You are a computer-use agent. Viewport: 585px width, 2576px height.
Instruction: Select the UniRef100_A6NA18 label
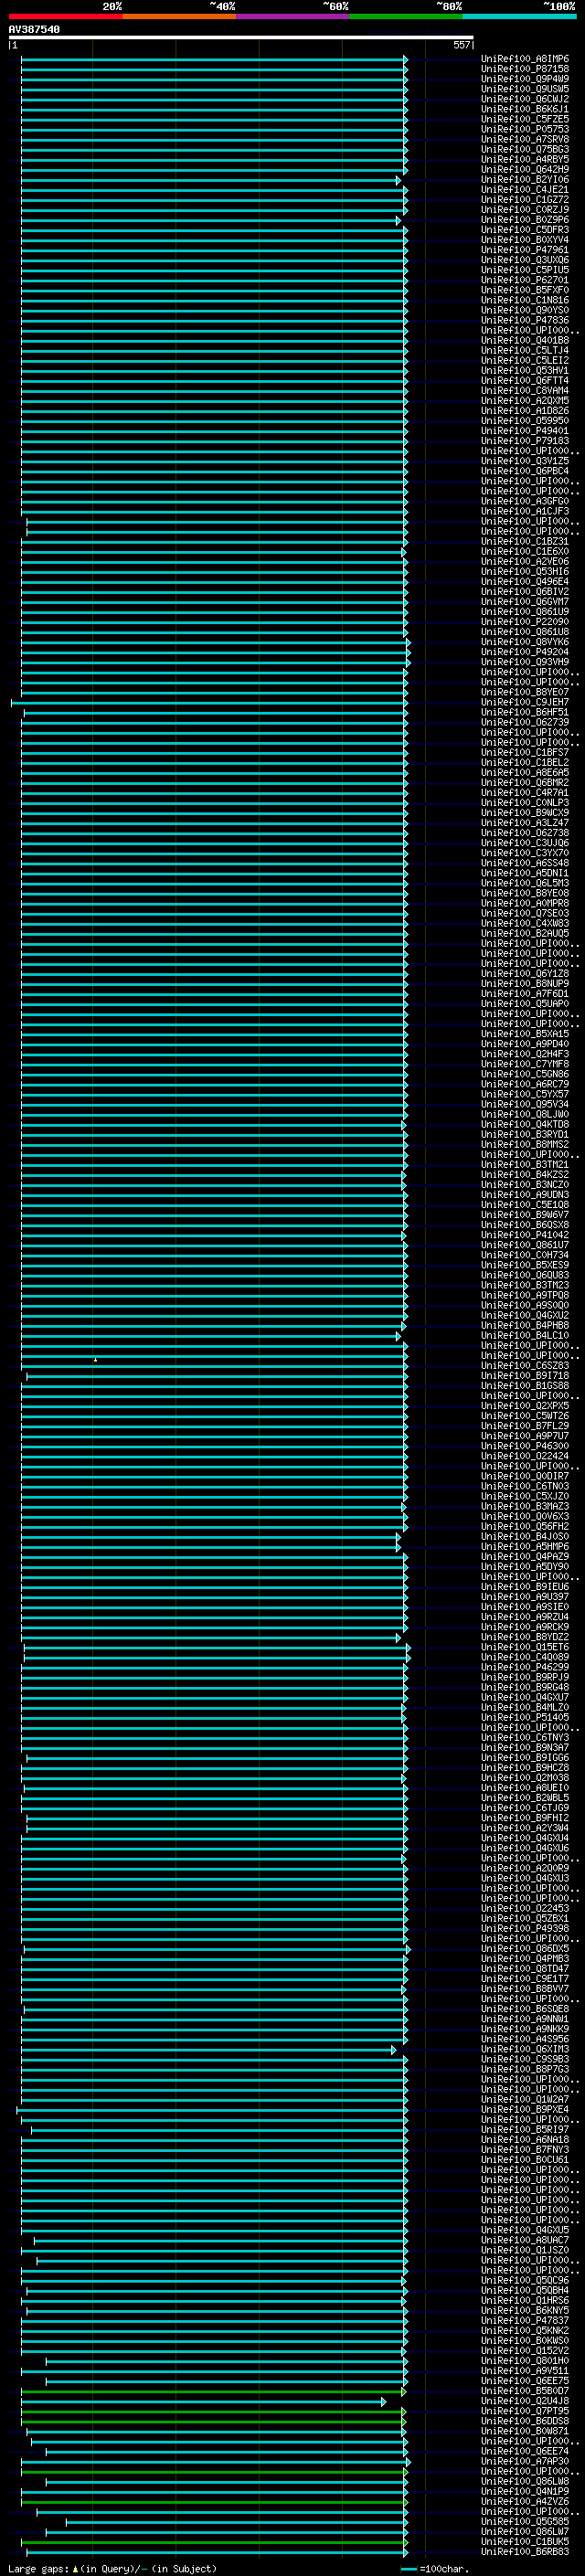click(x=525, y=2139)
